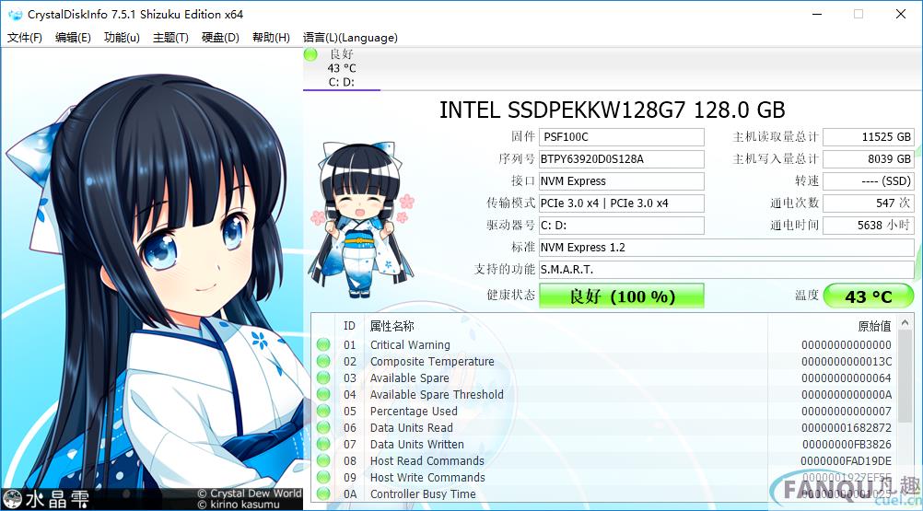Click the supported features field S.M.A.R.T.

(x=727, y=270)
